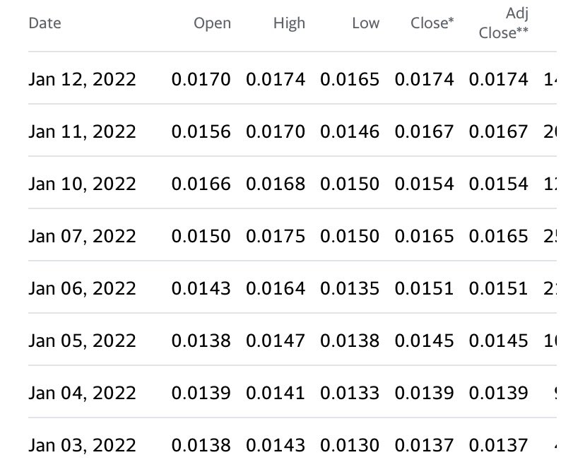Click Open value 0.0143 for Jan 06
The height and width of the screenshot is (467, 585).
point(201,288)
